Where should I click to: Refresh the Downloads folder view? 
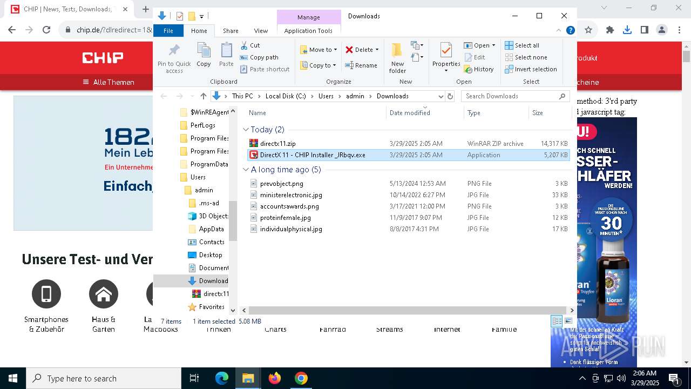click(450, 96)
